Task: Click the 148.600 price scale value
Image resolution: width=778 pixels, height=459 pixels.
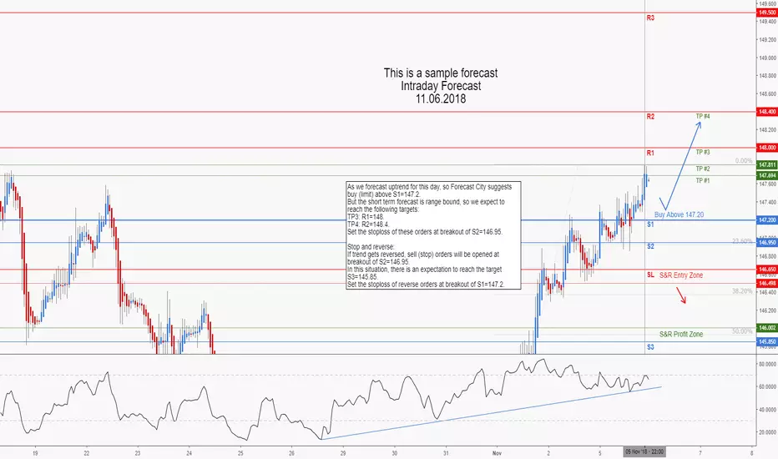Action: 768,93
